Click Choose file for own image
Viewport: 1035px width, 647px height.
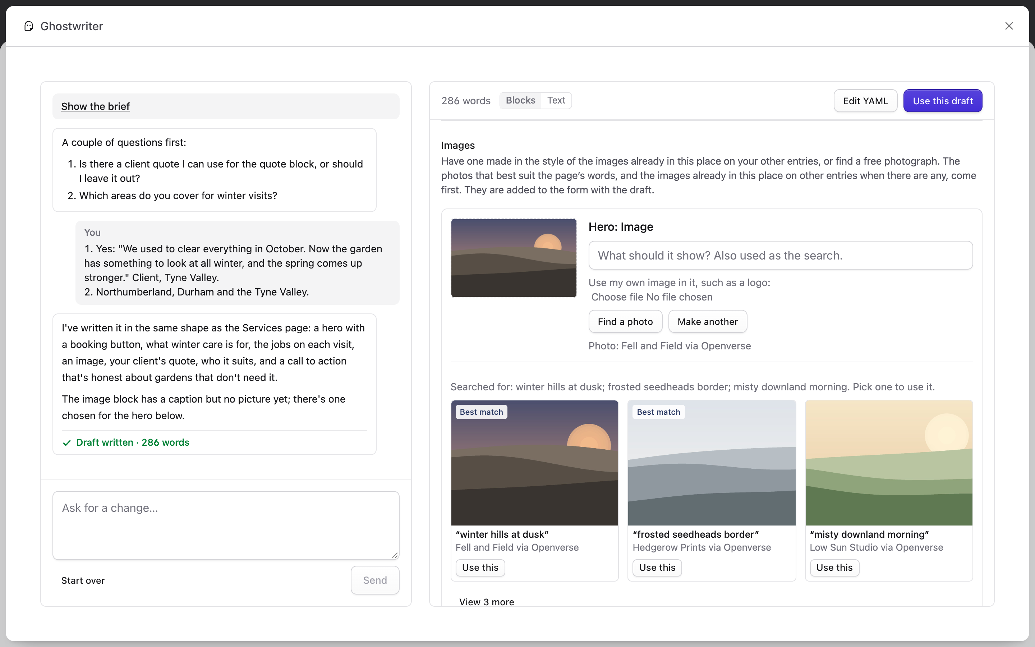click(617, 297)
